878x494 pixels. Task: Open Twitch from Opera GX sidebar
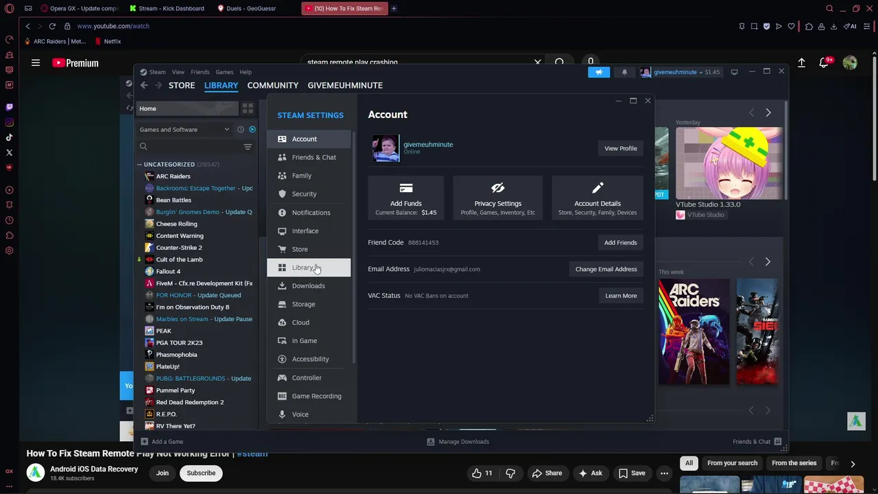[9, 107]
